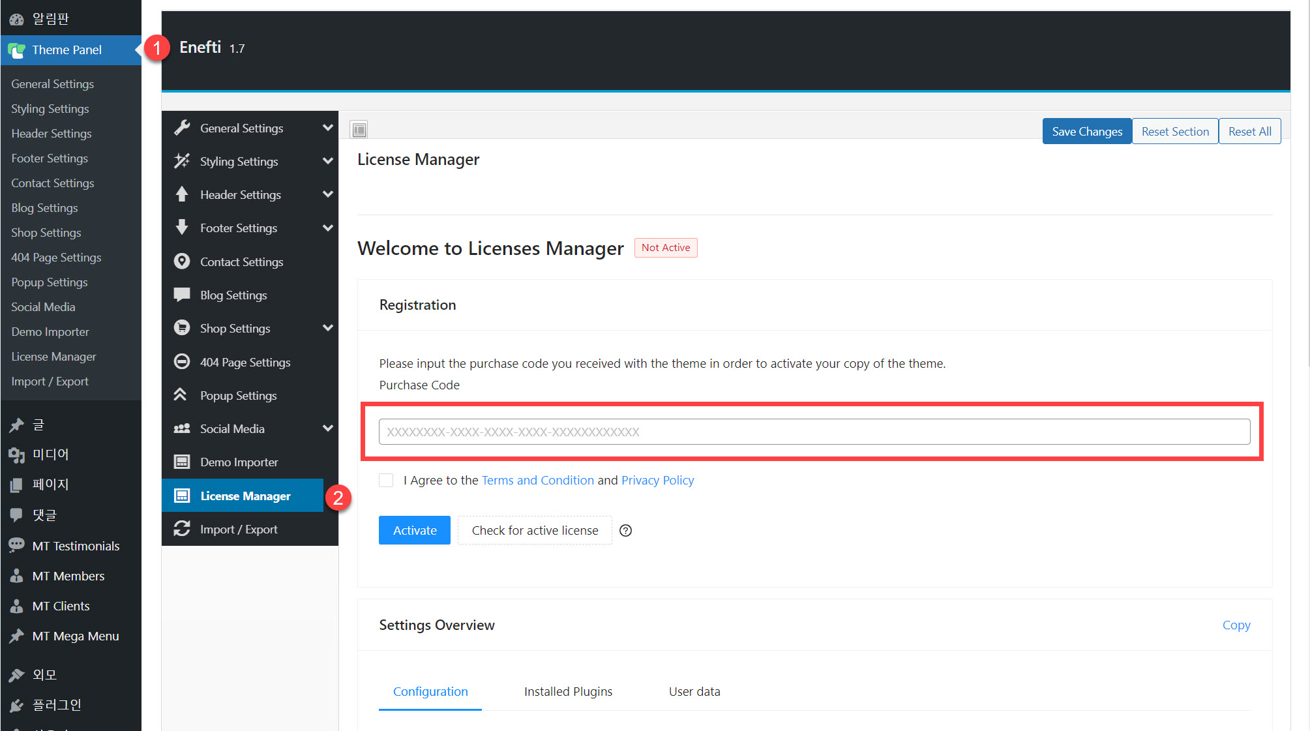Screen dimensions: 1310x731
Task: Click the location pin Contact Settings icon
Action: click(x=182, y=261)
